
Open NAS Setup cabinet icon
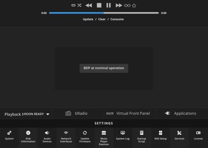tap(160, 133)
